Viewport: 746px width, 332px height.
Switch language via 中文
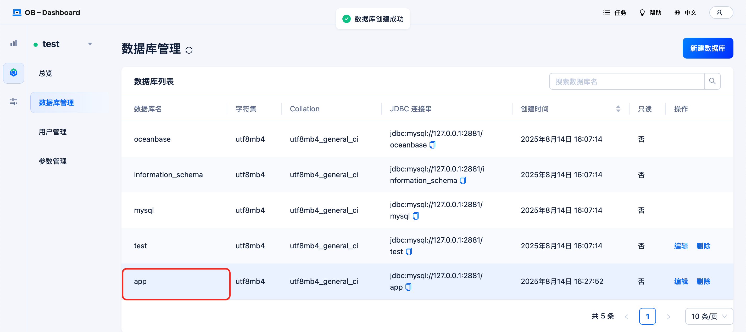[685, 13]
